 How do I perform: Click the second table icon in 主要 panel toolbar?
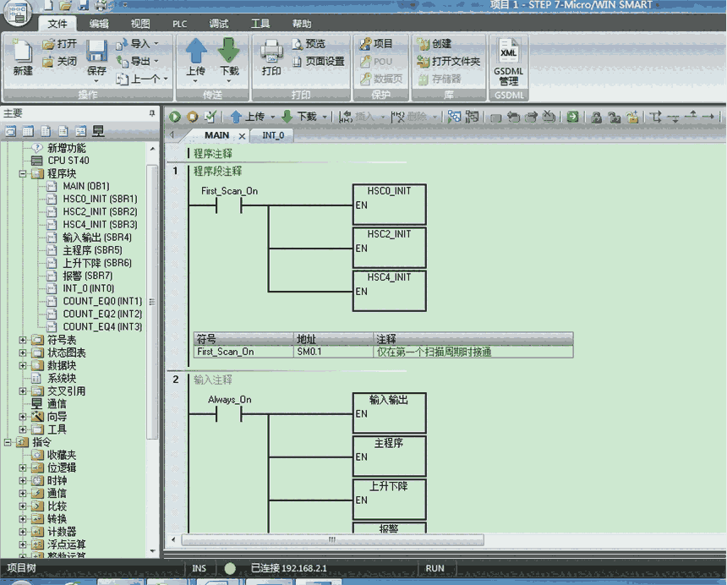point(28,131)
